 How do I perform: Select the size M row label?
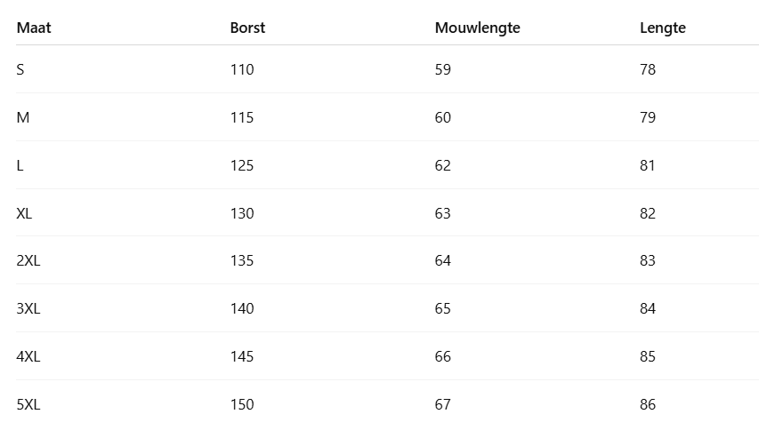click(x=23, y=117)
